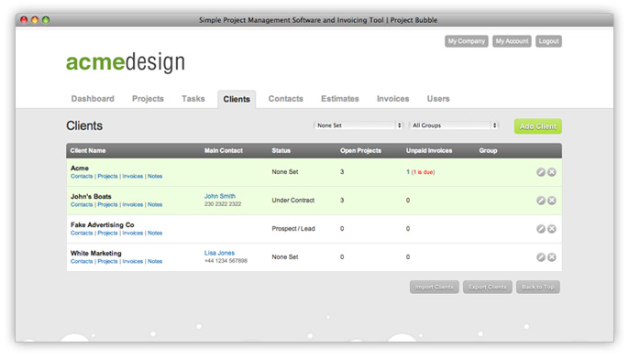Open Notes link under John's Boats
Viewport: 629px width, 359px height.
(155, 205)
